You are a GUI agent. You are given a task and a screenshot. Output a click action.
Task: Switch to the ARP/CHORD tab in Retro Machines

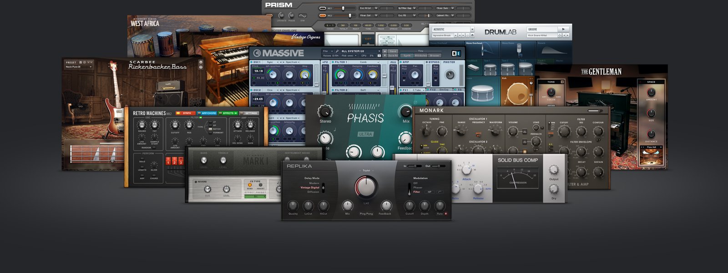pos(207,113)
